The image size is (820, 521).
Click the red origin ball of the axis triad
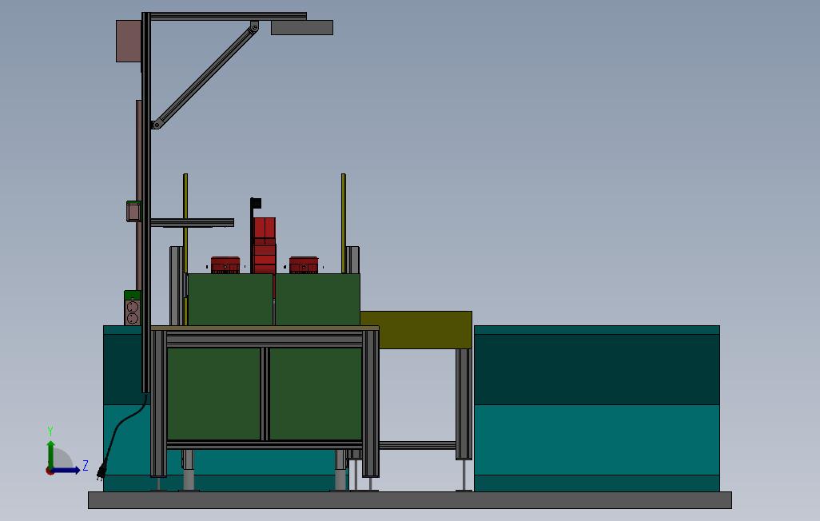tap(50, 471)
